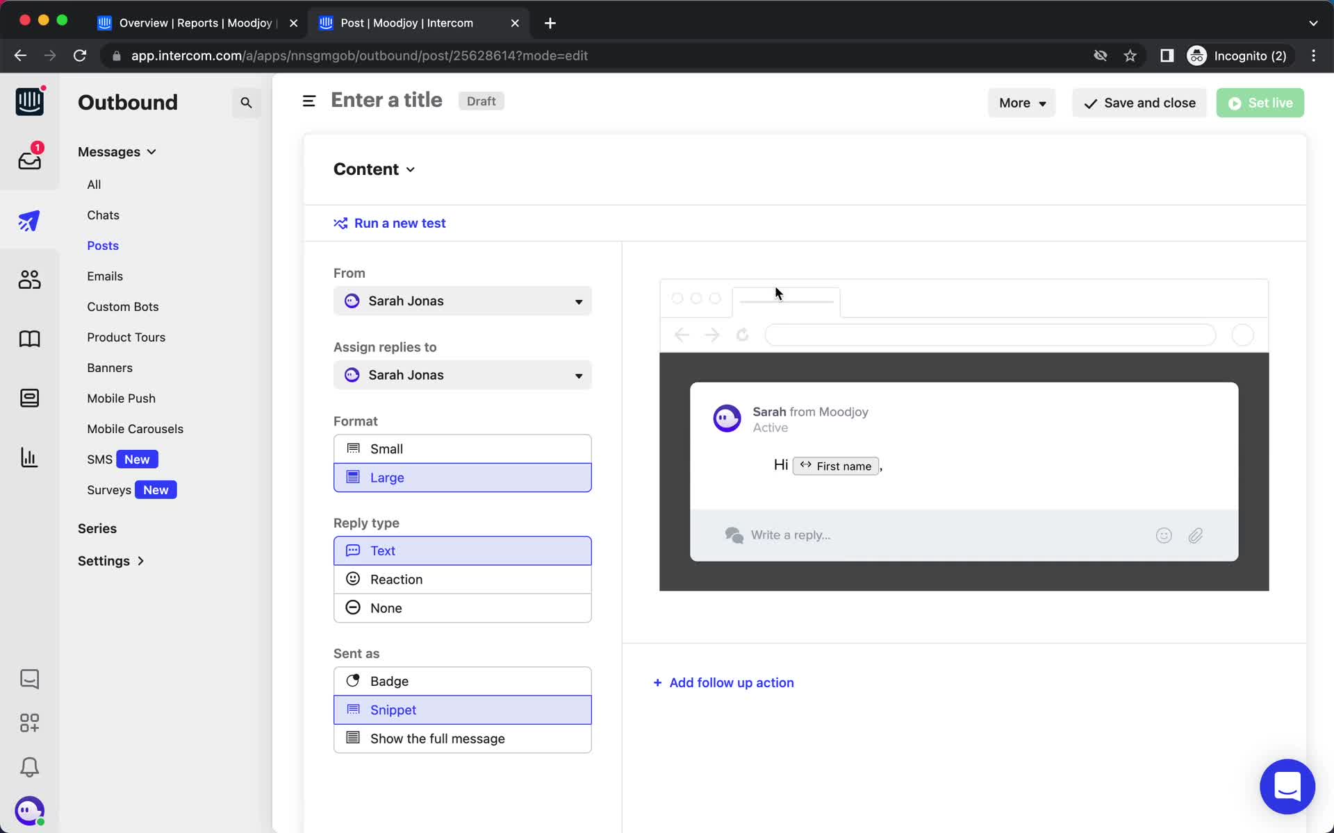Open the Intercom logo home icon

coord(29,102)
